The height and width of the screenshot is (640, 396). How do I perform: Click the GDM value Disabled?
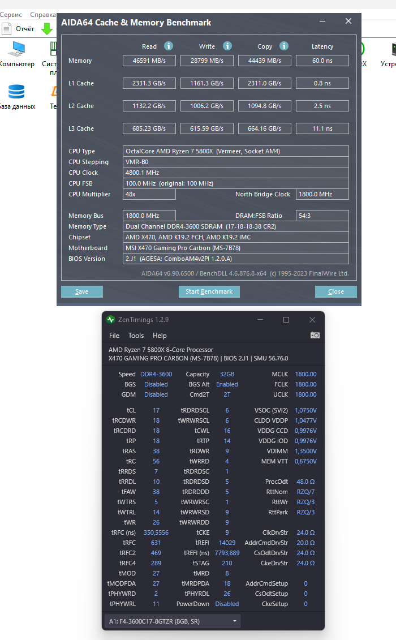click(156, 394)
